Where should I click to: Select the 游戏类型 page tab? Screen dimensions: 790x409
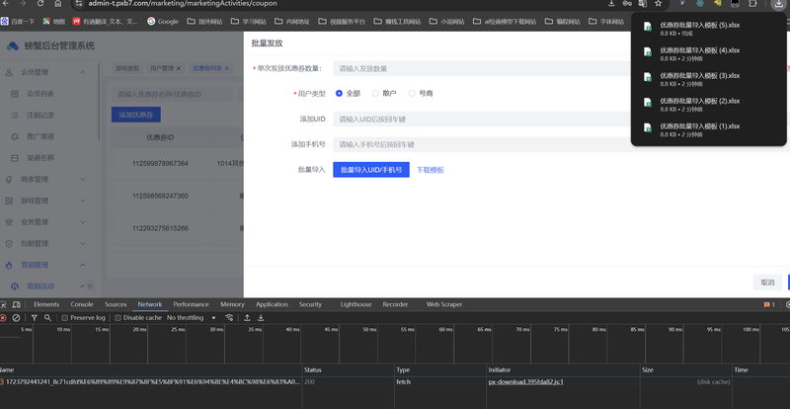[x=127, y=68]
